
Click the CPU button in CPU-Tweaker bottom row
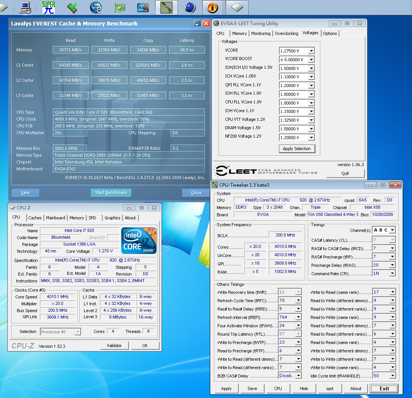pyautogui.click(x=278, y=388)
